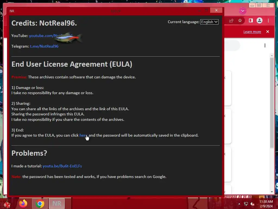The image size is (278, 209).
Task: Open the Current language dropdown
Action: point(209,22)
